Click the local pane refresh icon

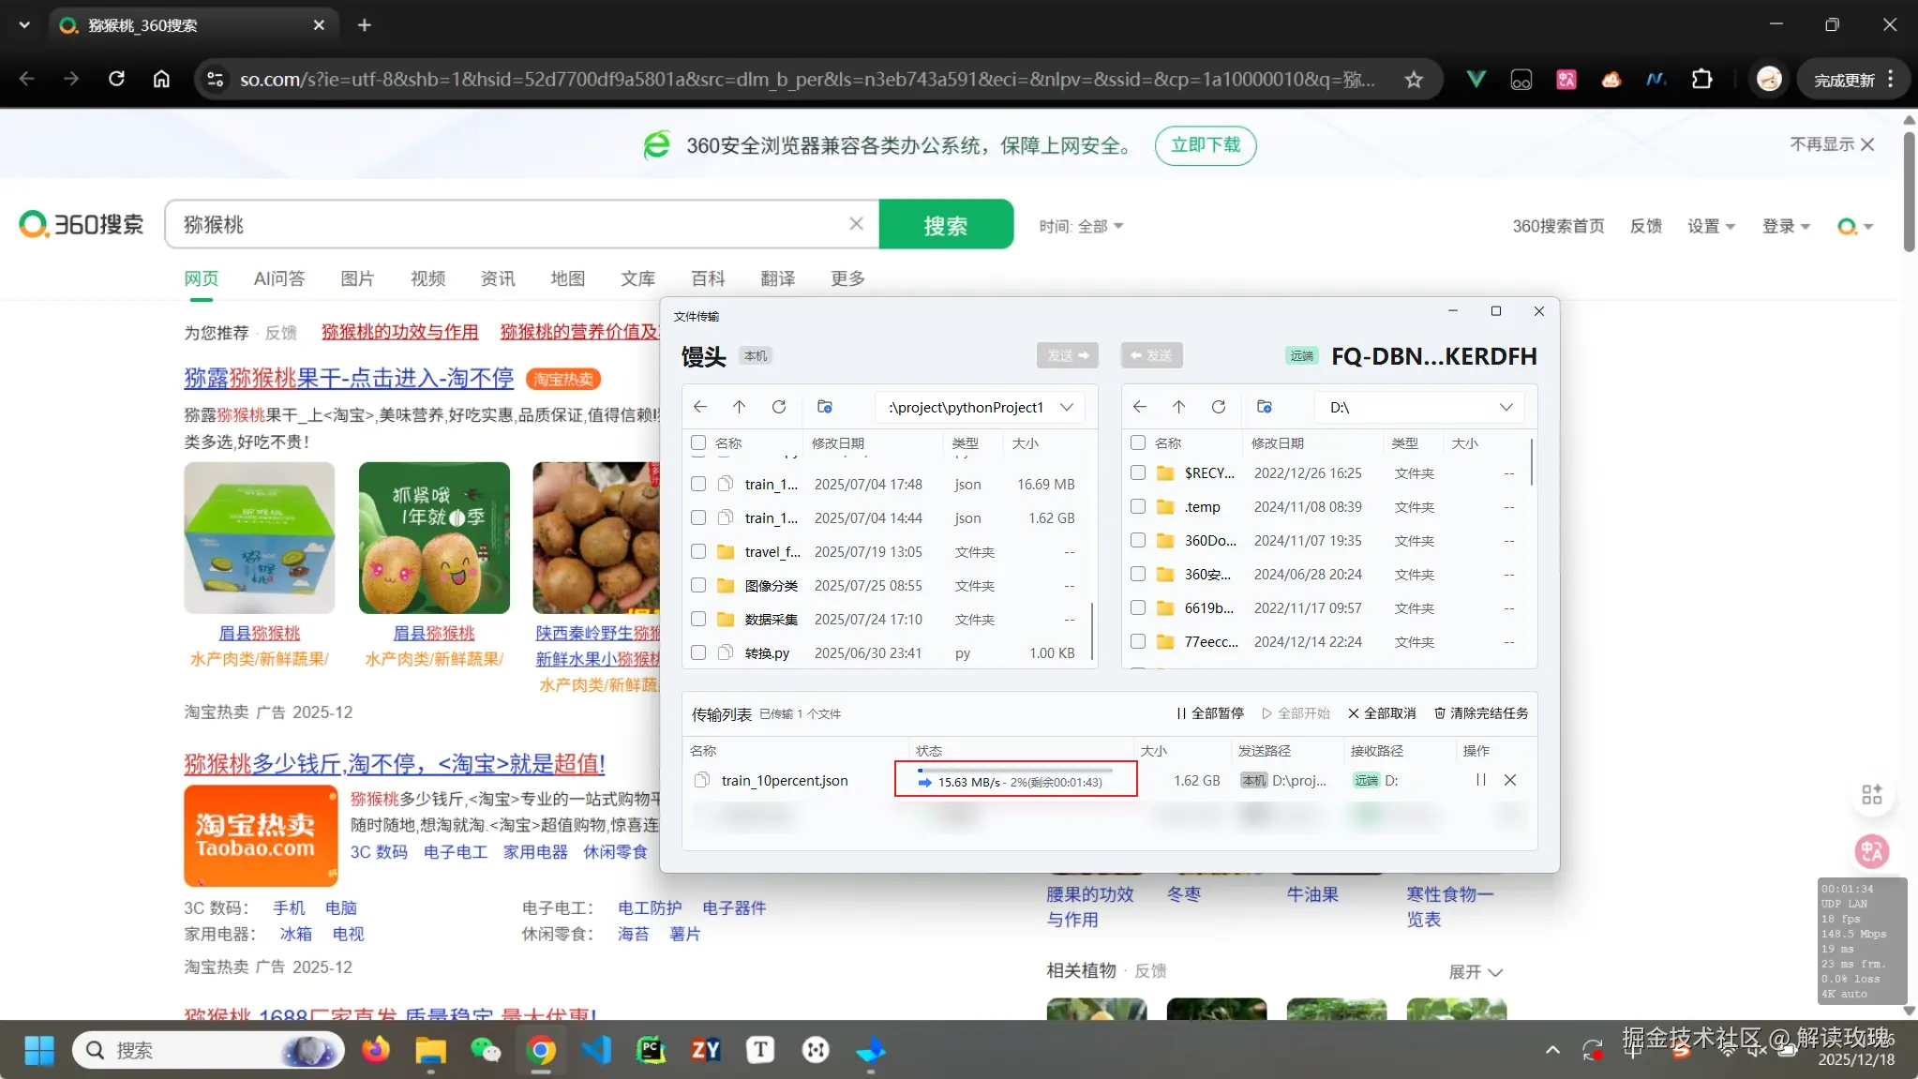point(778,407)
